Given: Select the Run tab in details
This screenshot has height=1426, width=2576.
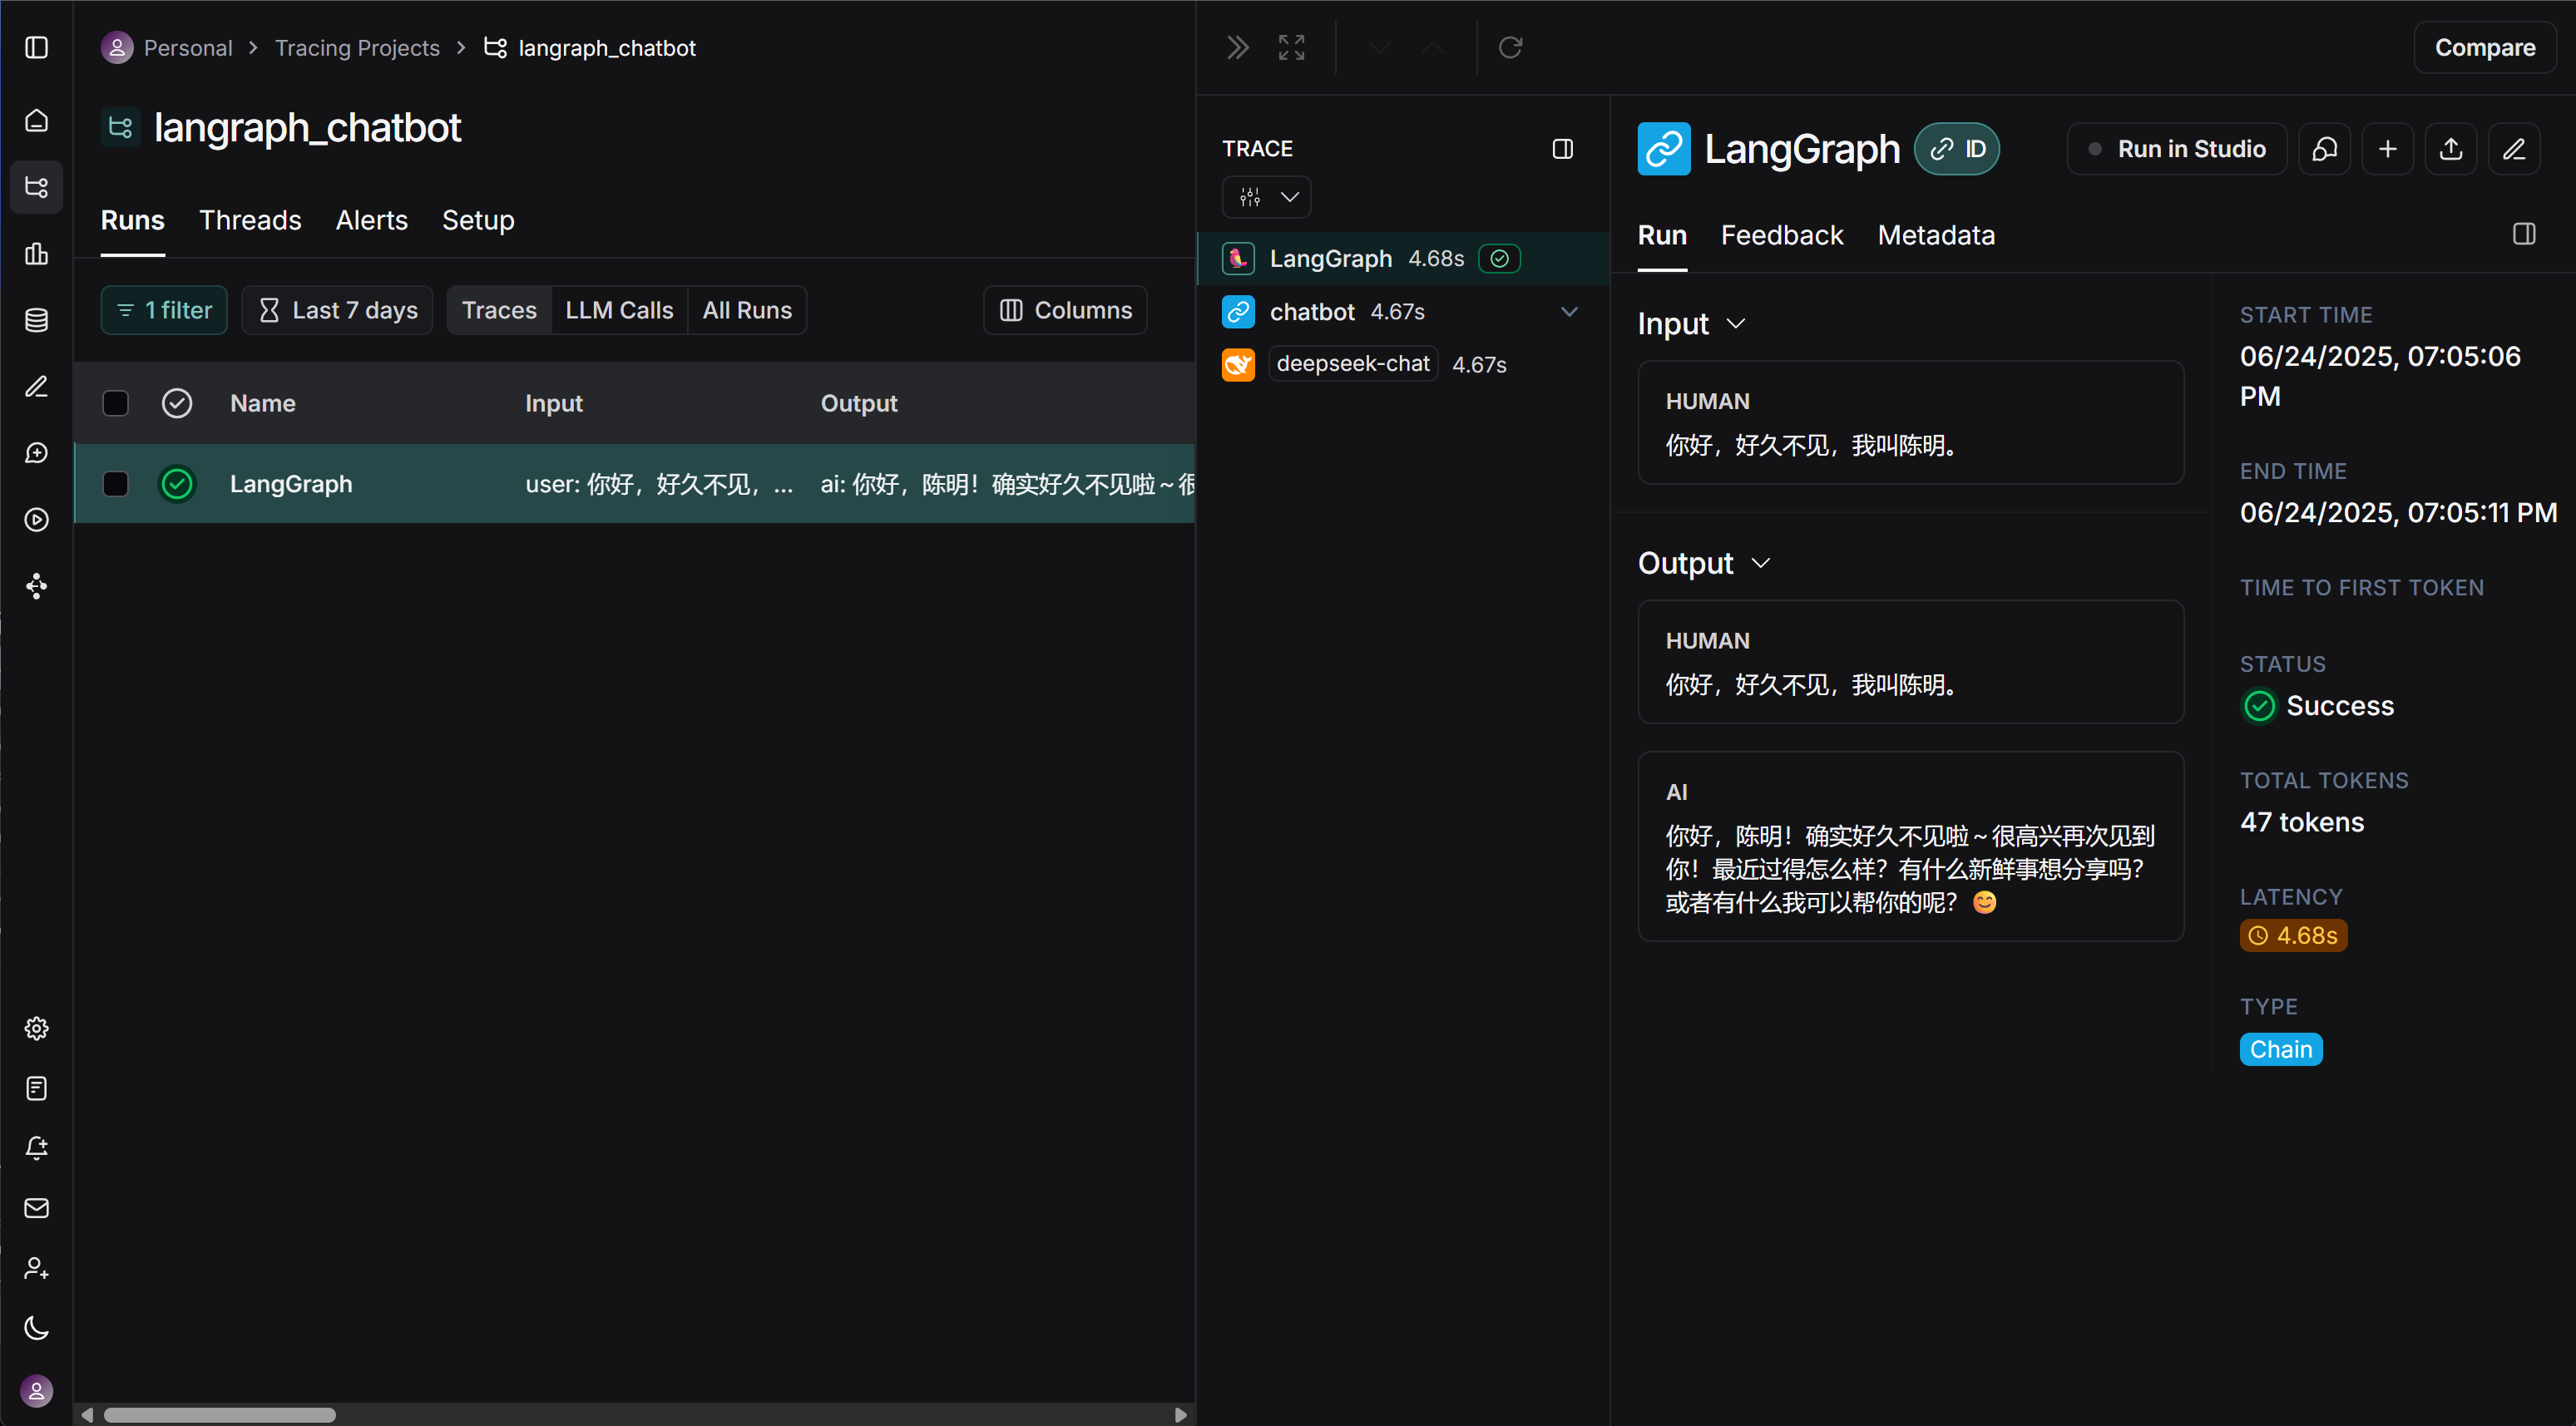Looking at the screenshot, I should pyautogui.click(x=1662, y=235).
